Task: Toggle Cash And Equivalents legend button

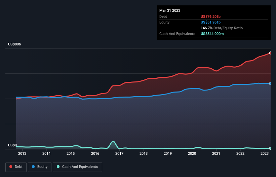Action: pyautogui.click(x=77, y=167)
